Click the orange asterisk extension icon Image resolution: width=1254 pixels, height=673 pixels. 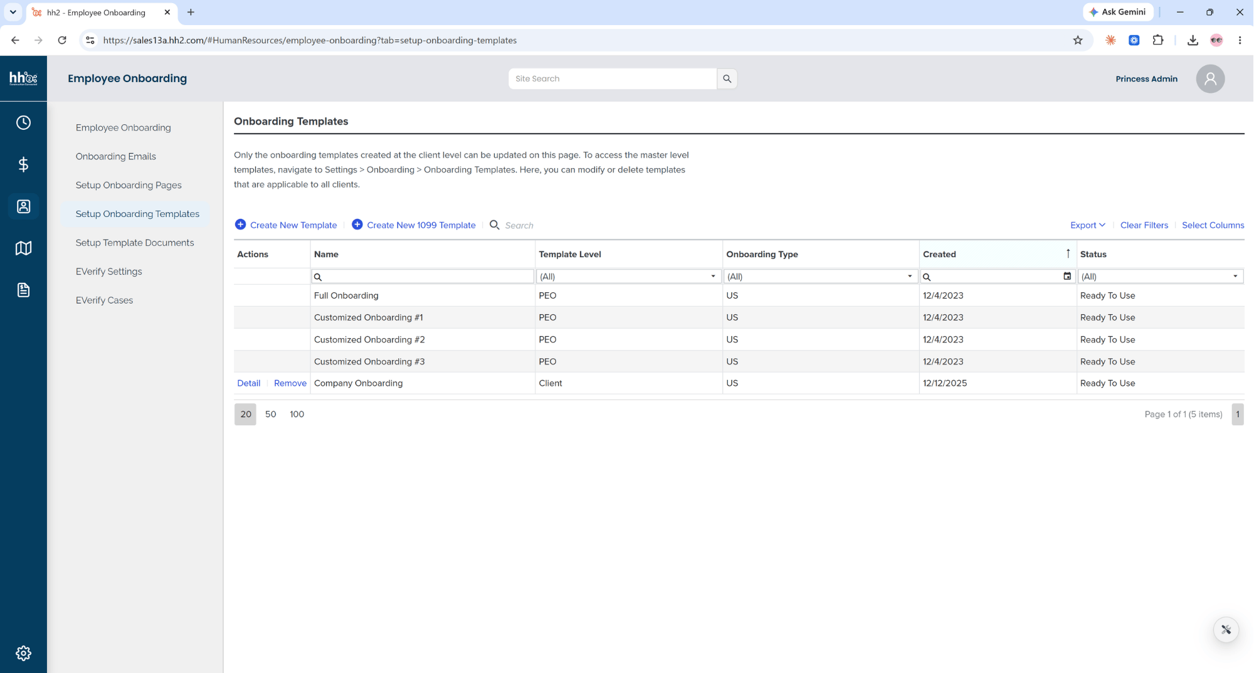pyautogui.click(x=1110, y=40)
